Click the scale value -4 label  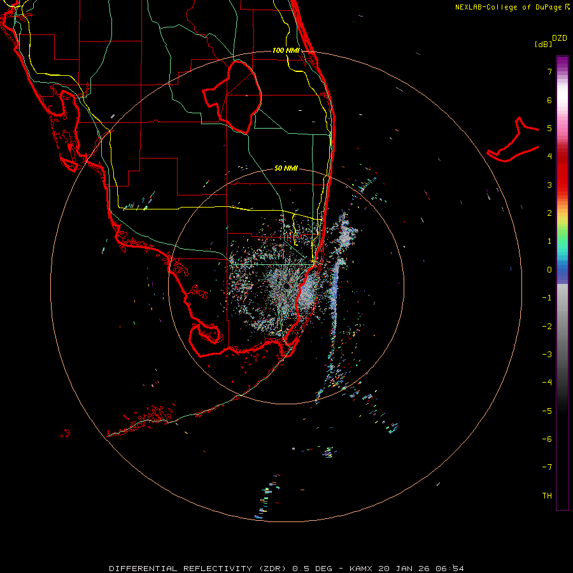click(547, 383)
